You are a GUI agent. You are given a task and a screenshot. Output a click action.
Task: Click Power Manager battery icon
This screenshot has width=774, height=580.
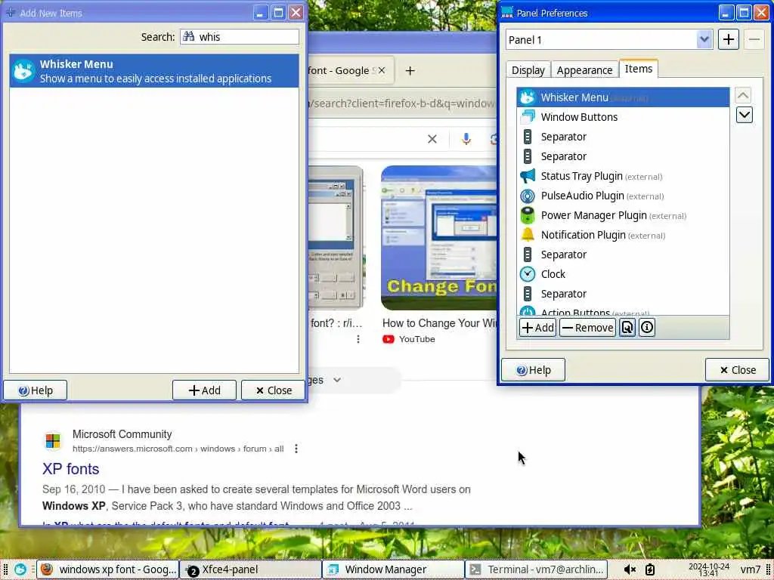coord(527,215)
